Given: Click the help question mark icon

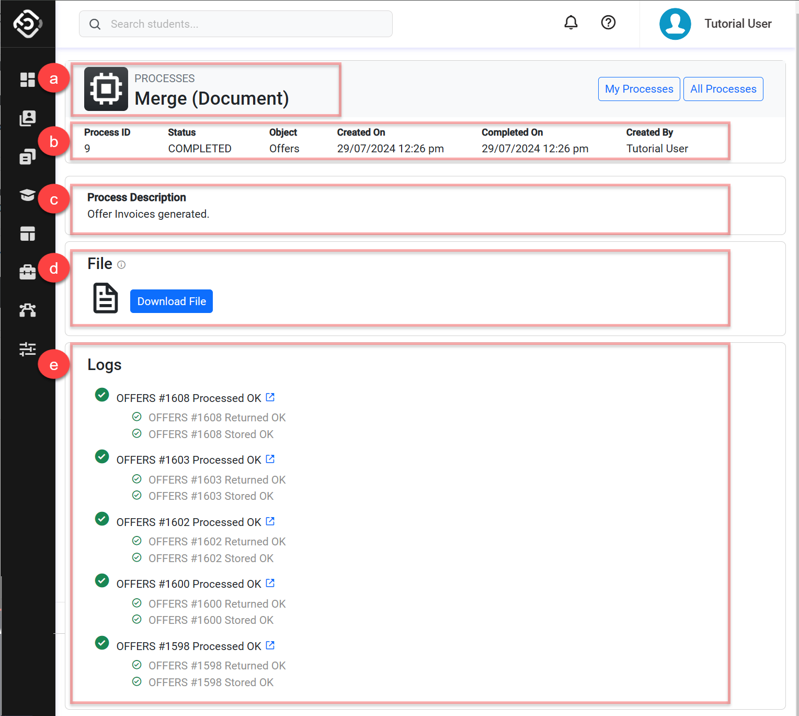Looking at the screenshot, I should (608, 23).
